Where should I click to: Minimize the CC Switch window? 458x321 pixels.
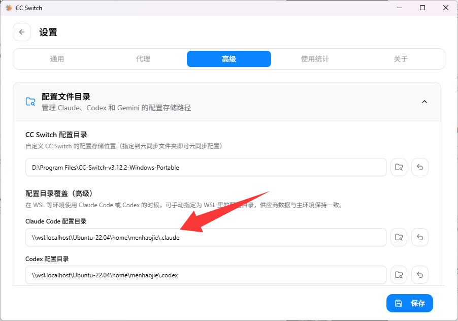(x=400, y=8)
